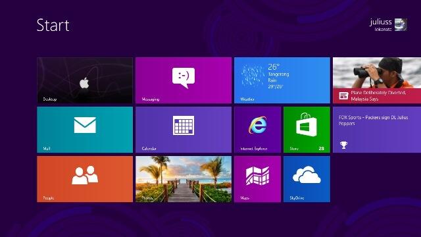Open the Mail envelope tile
The height and width of the screenshot is (237, 421).
coord(85,130)
